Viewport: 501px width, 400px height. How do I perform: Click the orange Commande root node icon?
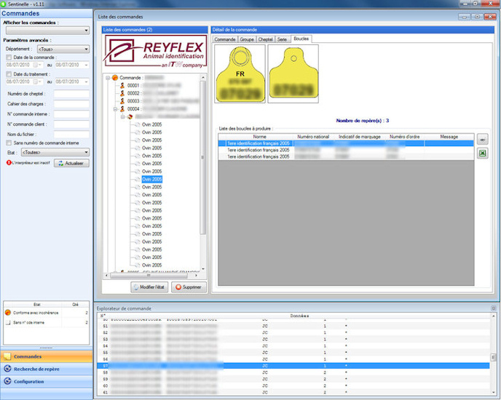(115, 77)
